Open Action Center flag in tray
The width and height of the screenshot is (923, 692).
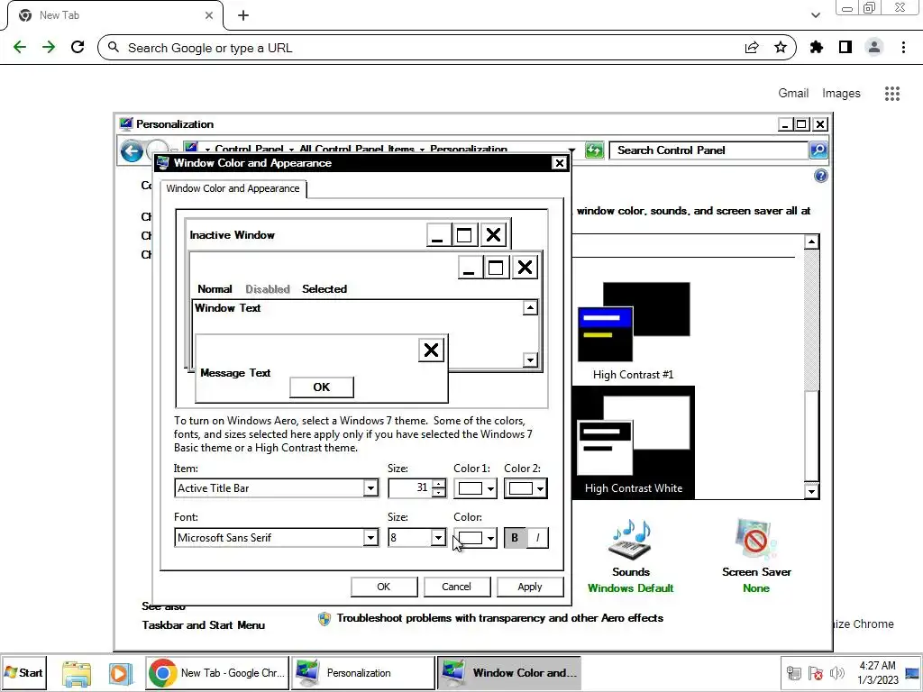click(815, 673)
